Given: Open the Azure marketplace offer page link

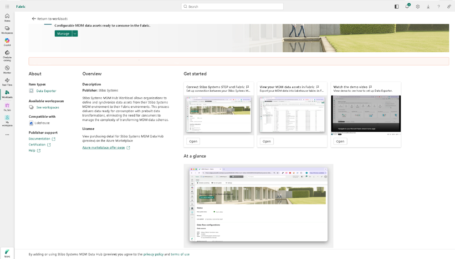Looking at the screenshot, I should pos(103,148).
